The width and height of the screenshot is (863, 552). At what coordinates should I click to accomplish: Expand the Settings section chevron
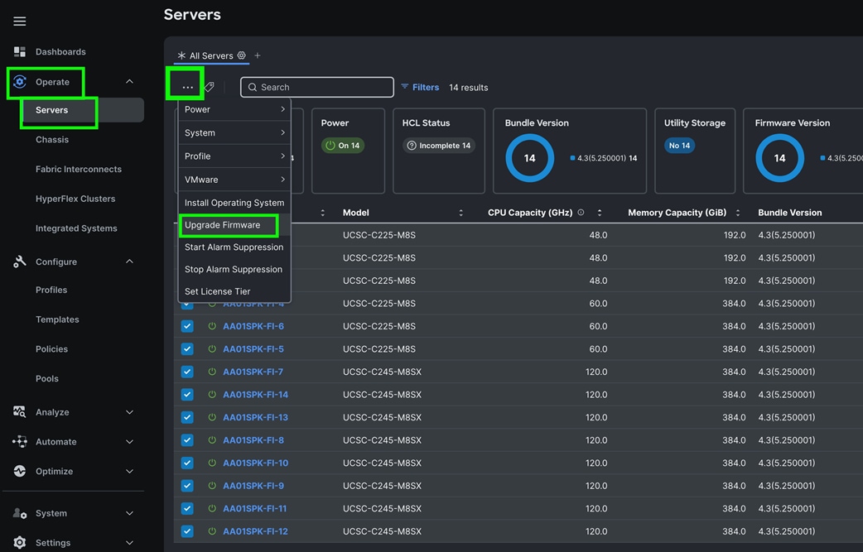pos(129,543)
